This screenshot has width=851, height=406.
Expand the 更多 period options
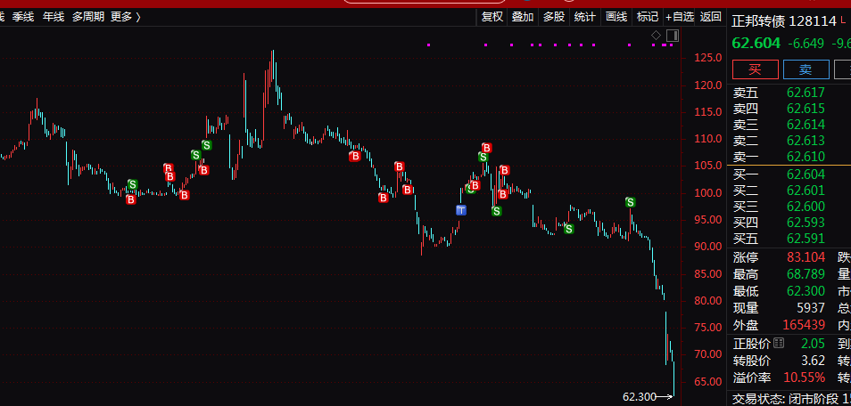tap(126, 17)
